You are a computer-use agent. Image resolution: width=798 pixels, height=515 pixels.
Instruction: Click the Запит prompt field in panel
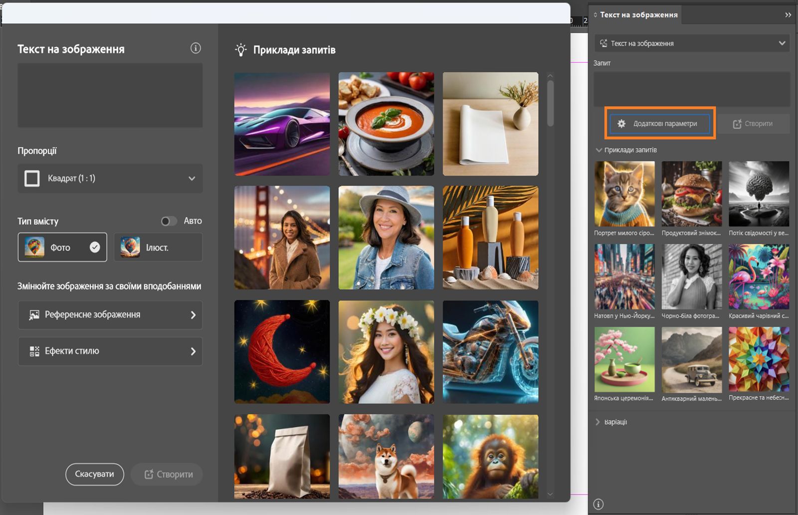point(691,89)
